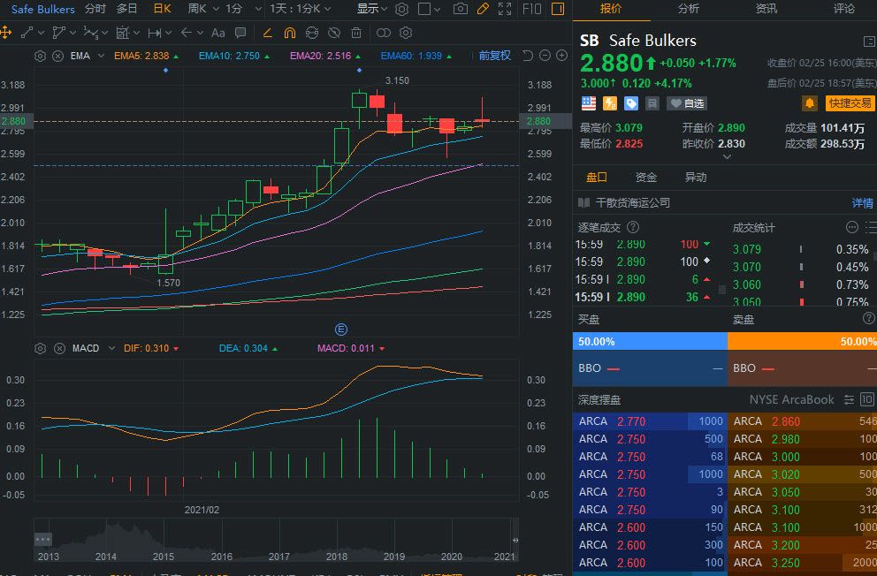Expand more quote details chevron

click(727, 157)
